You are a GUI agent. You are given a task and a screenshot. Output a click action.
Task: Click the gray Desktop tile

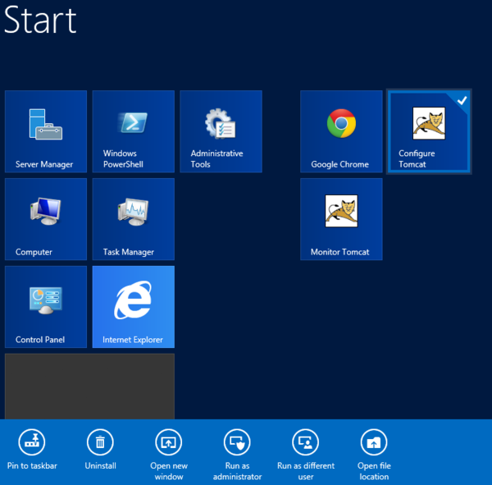coord(89,387)
